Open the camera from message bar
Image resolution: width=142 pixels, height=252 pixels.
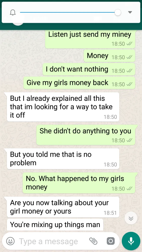pos(111,241)
